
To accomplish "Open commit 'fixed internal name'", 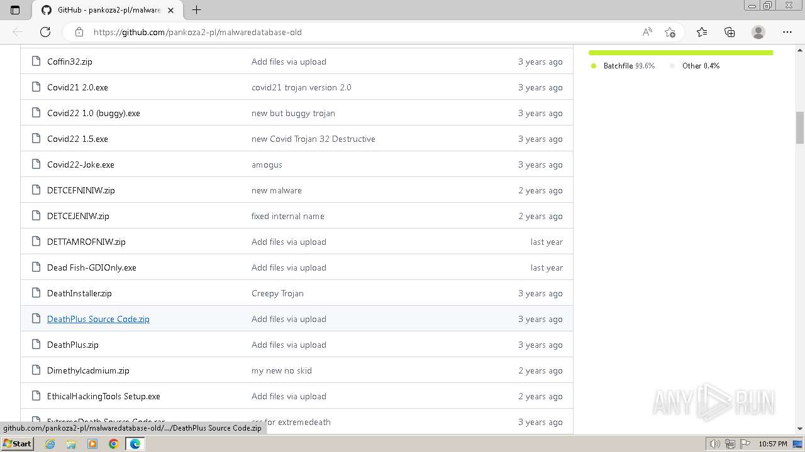I will (x=288, y=216).
